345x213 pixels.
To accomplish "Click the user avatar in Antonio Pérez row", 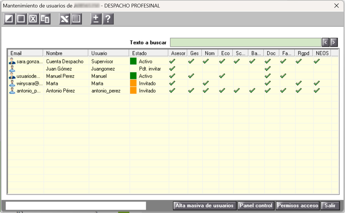I will [12, 91].
